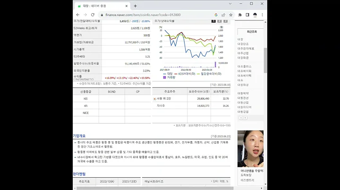Click the 2023/12(E) column header
This screenshot has height=190, width=340.
point(129,182)
